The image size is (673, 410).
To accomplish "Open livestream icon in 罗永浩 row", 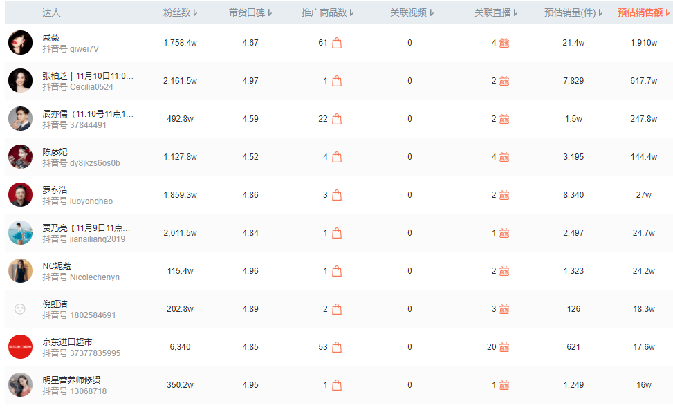I will click(x=504, y=195).
